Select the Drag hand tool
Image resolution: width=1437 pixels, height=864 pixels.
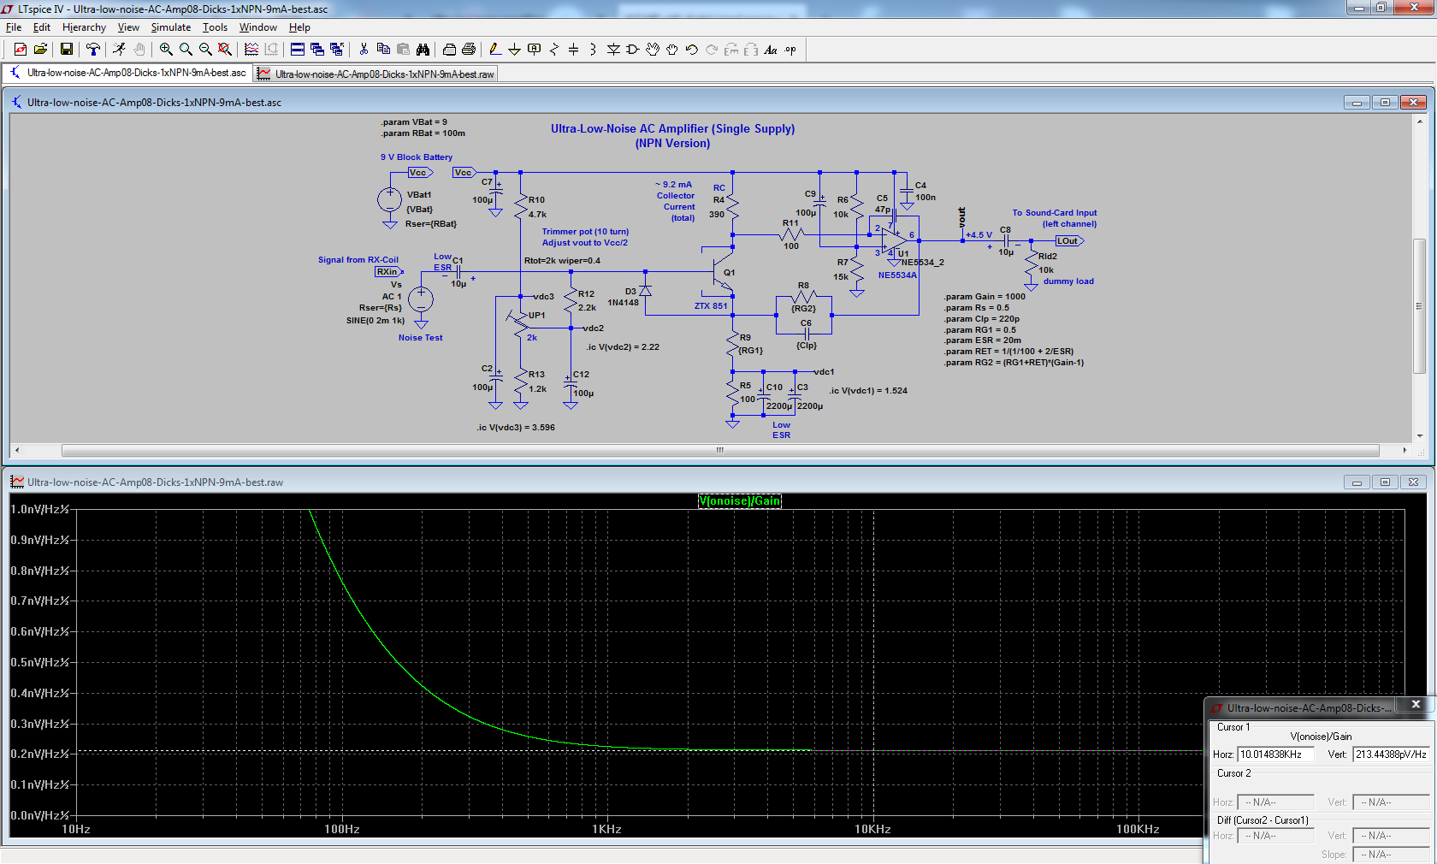(672, 50)
